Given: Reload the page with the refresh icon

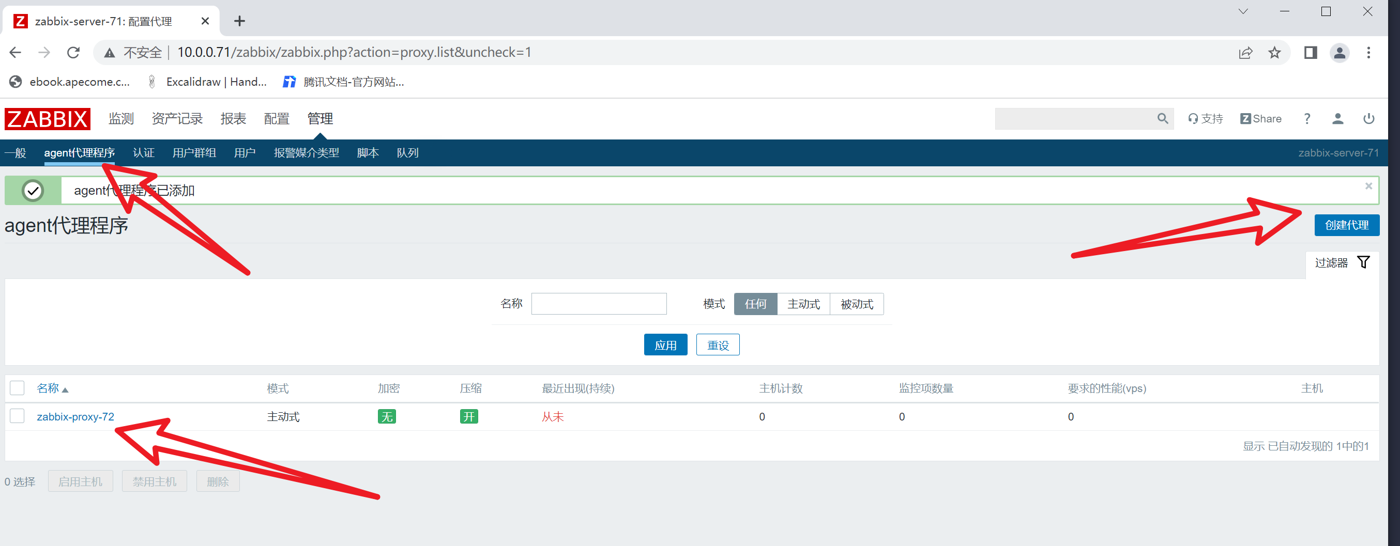Looking at the screenshot, I should pos(73,52).
